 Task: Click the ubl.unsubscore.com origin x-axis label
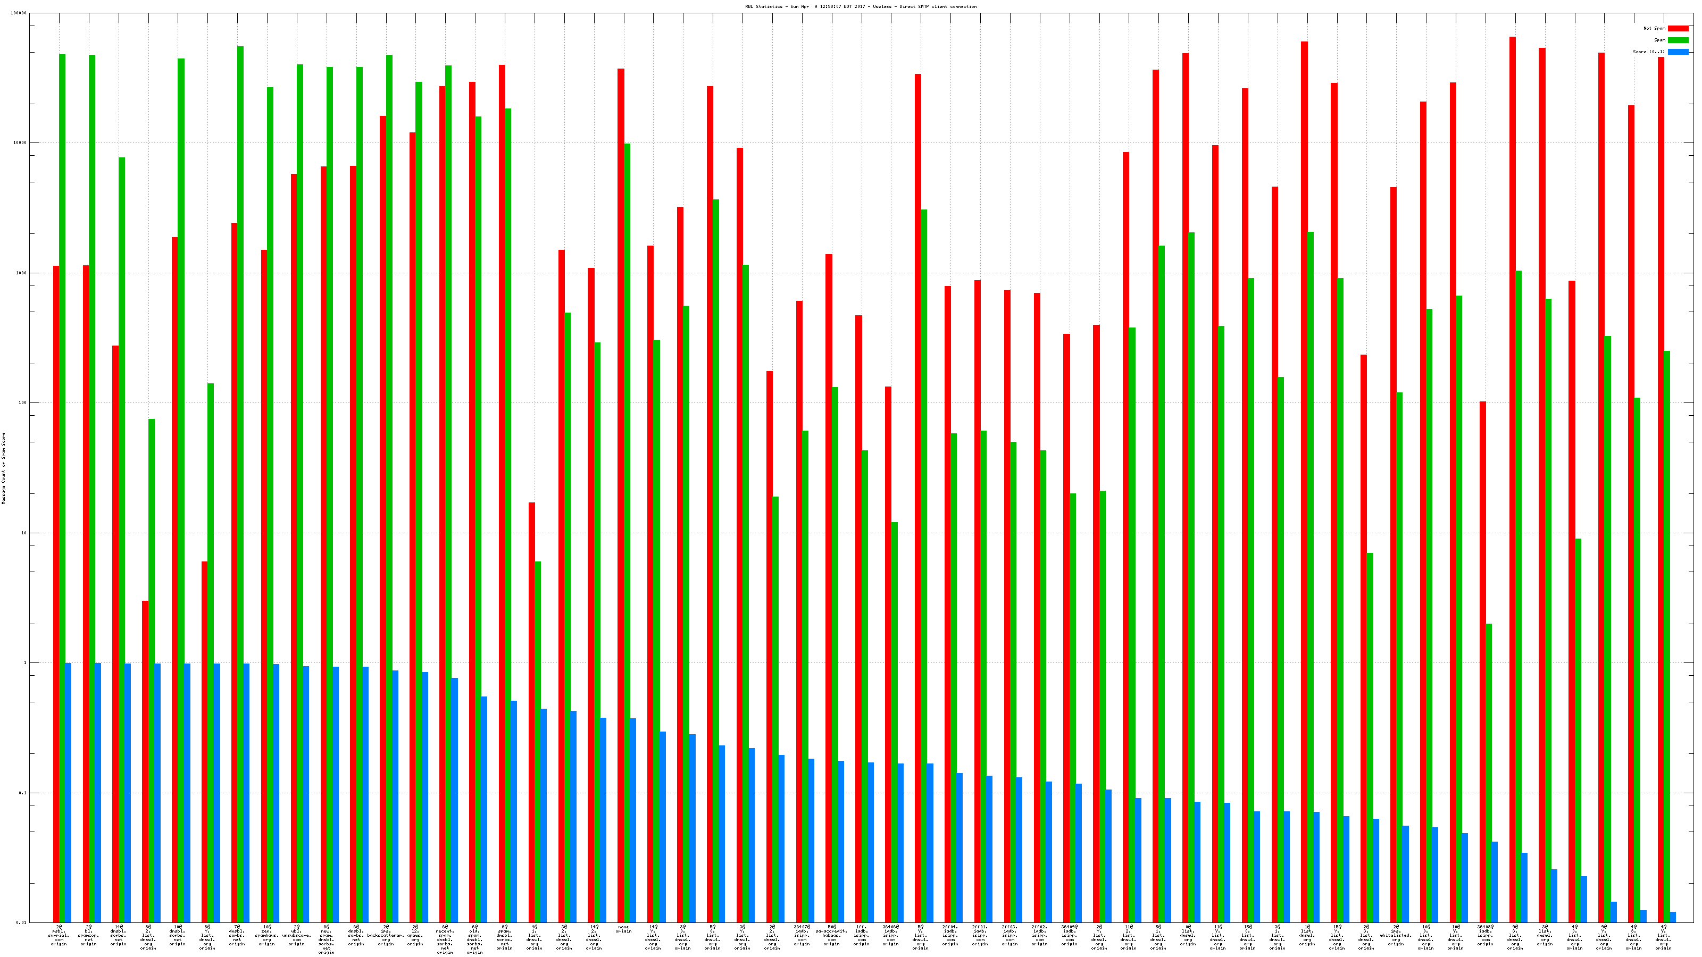(297, 936)
